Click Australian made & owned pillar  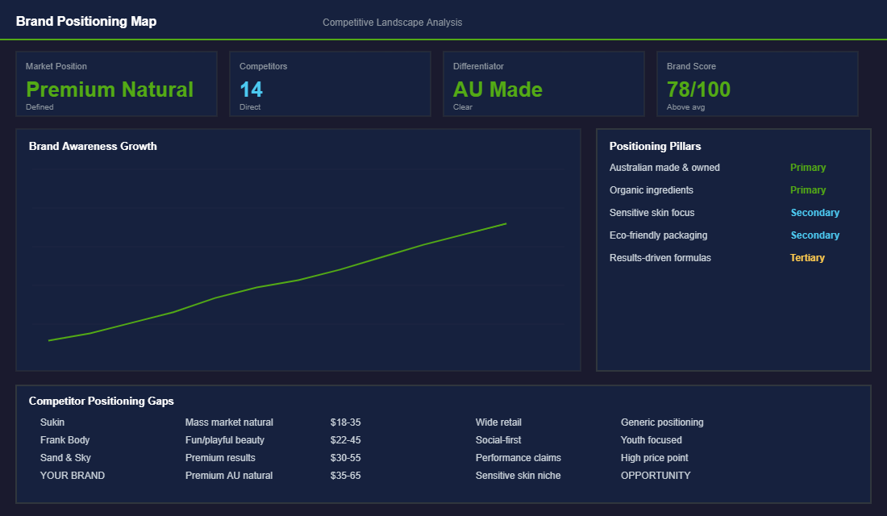pyautogui.click(x=664, y=168)
